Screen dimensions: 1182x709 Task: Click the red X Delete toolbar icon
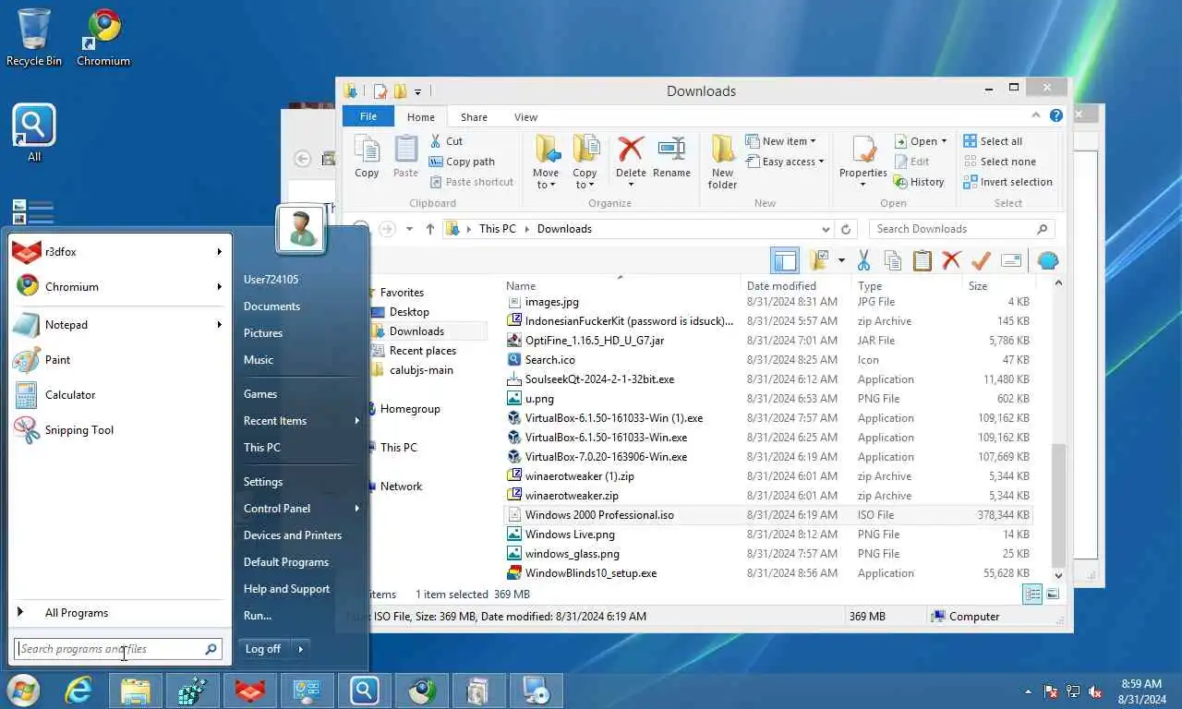951,260
